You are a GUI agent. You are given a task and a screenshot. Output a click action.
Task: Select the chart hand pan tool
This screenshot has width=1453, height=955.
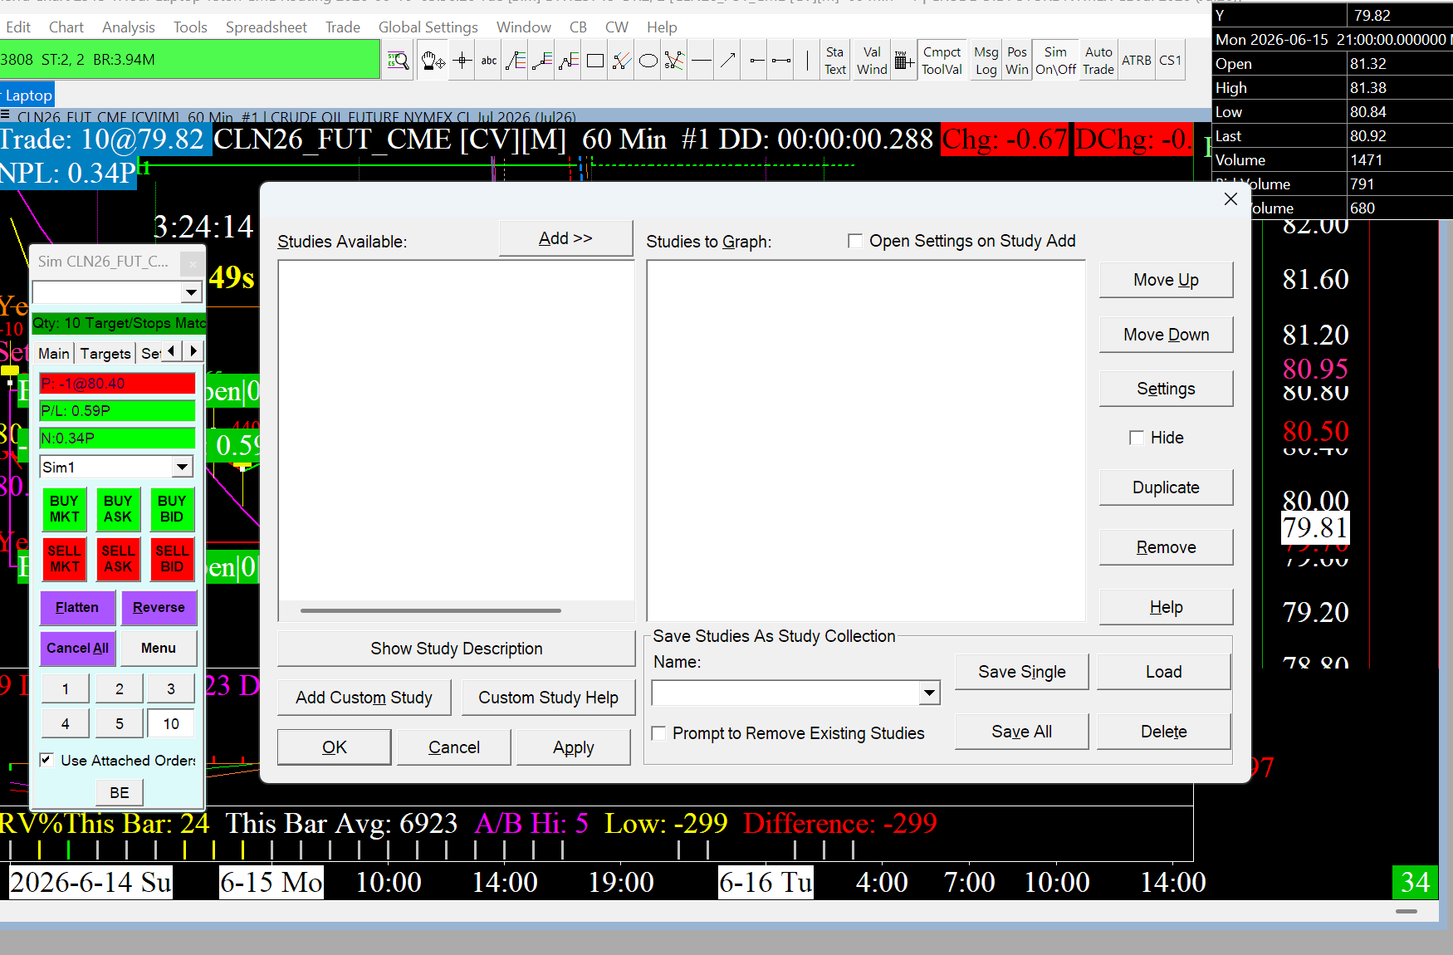click(x=433, y=61)
